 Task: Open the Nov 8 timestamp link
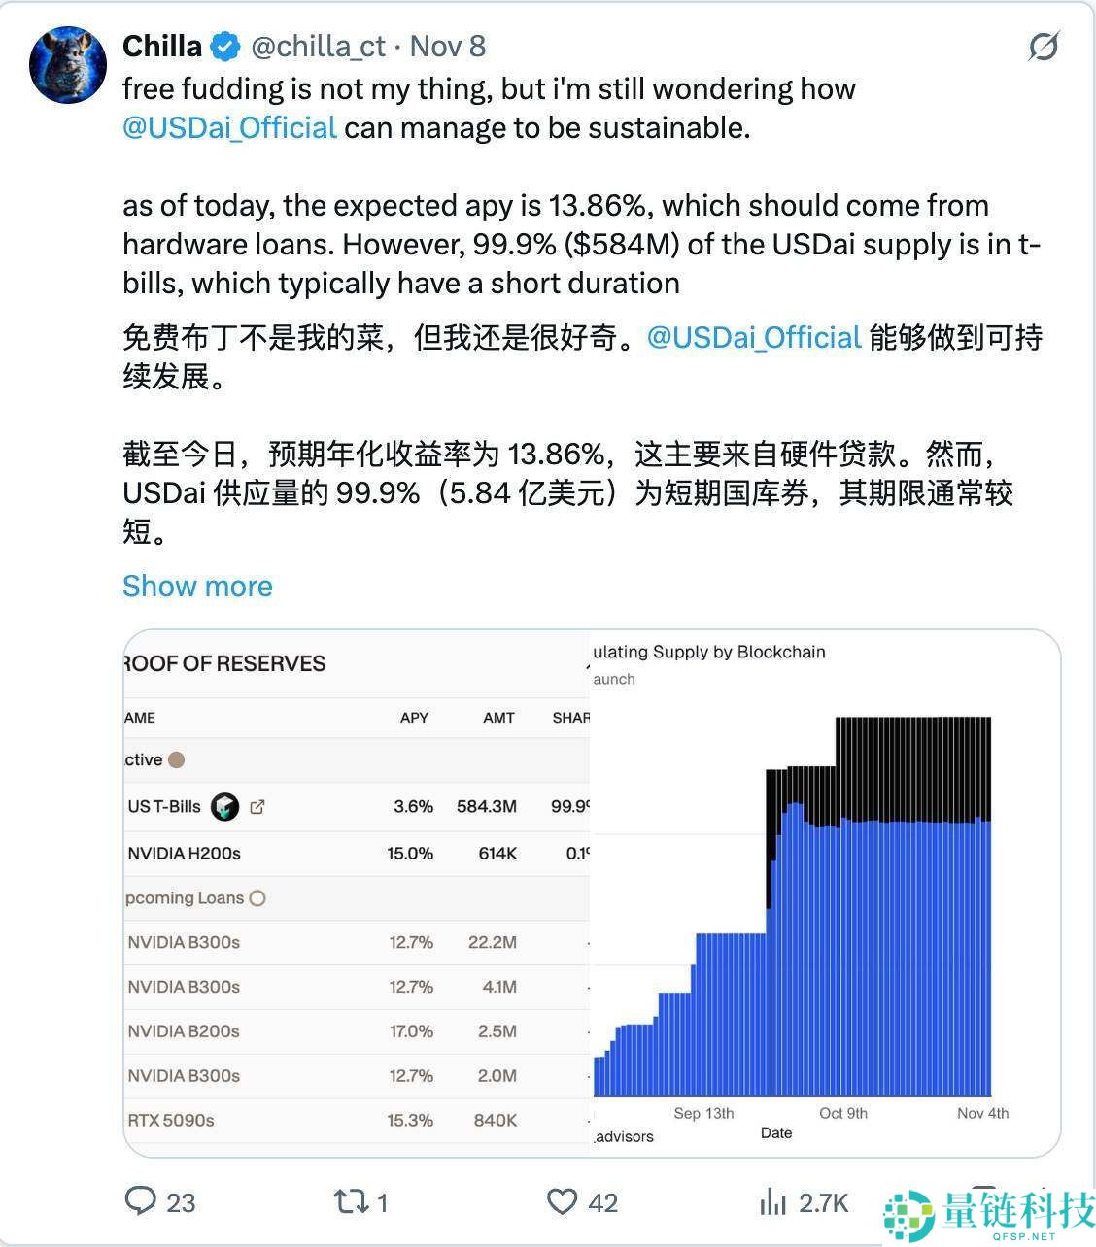coord(447,46)
